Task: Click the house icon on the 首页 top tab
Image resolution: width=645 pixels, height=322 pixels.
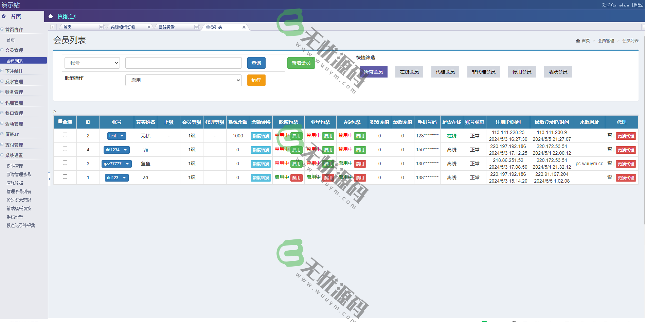Action: (x=4, y=16)
